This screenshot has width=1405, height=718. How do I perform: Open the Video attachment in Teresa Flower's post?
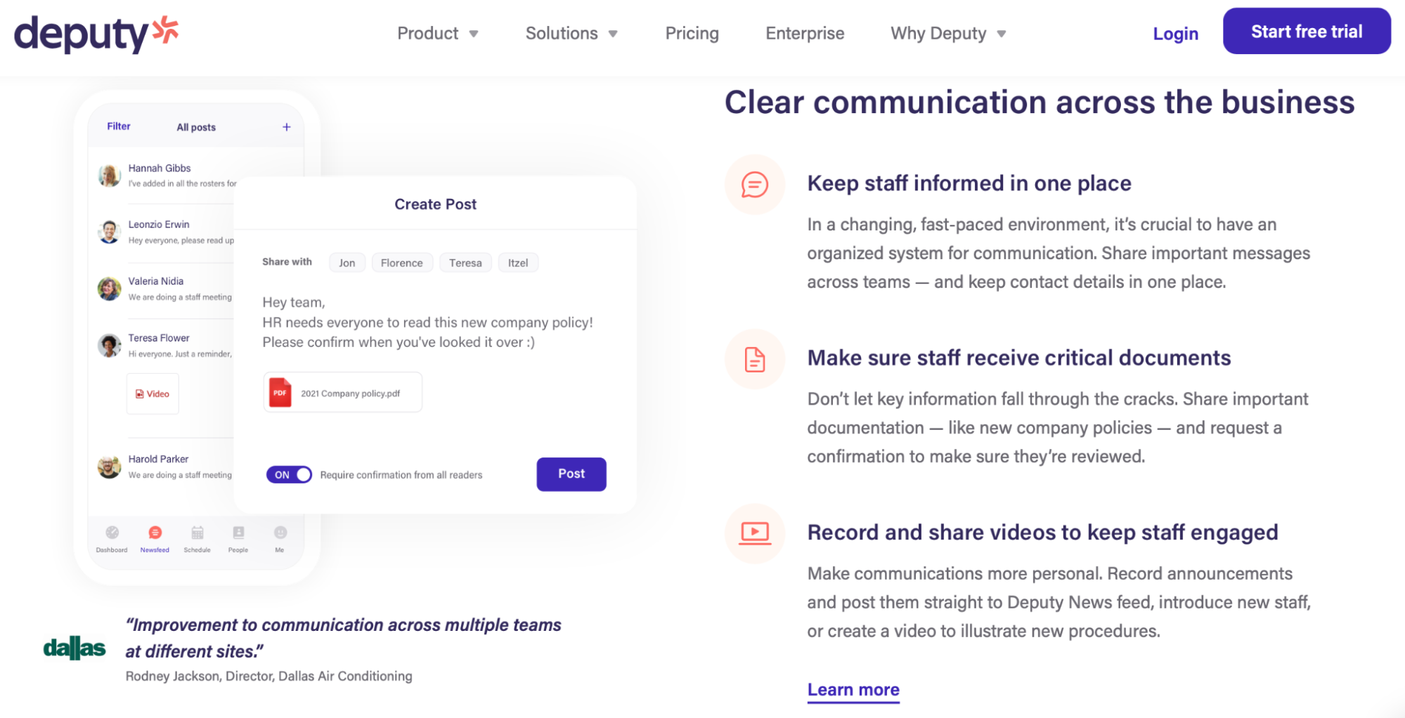coord(153,394)
